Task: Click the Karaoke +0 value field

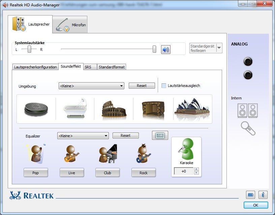Action: (184, 171)
